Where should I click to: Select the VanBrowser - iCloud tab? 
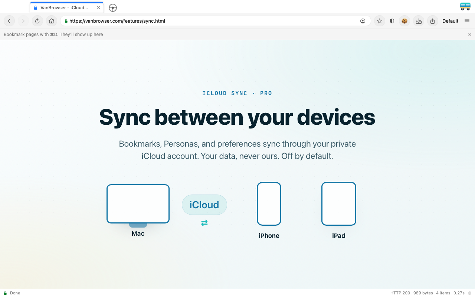[x=67, y=7]
